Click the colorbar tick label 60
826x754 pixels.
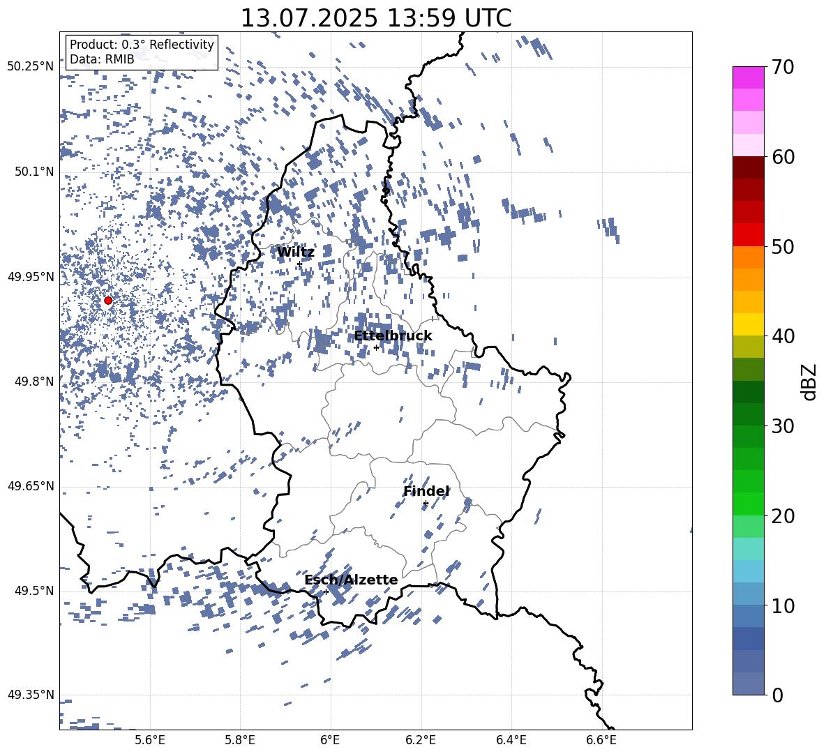[x=783, y=157]
